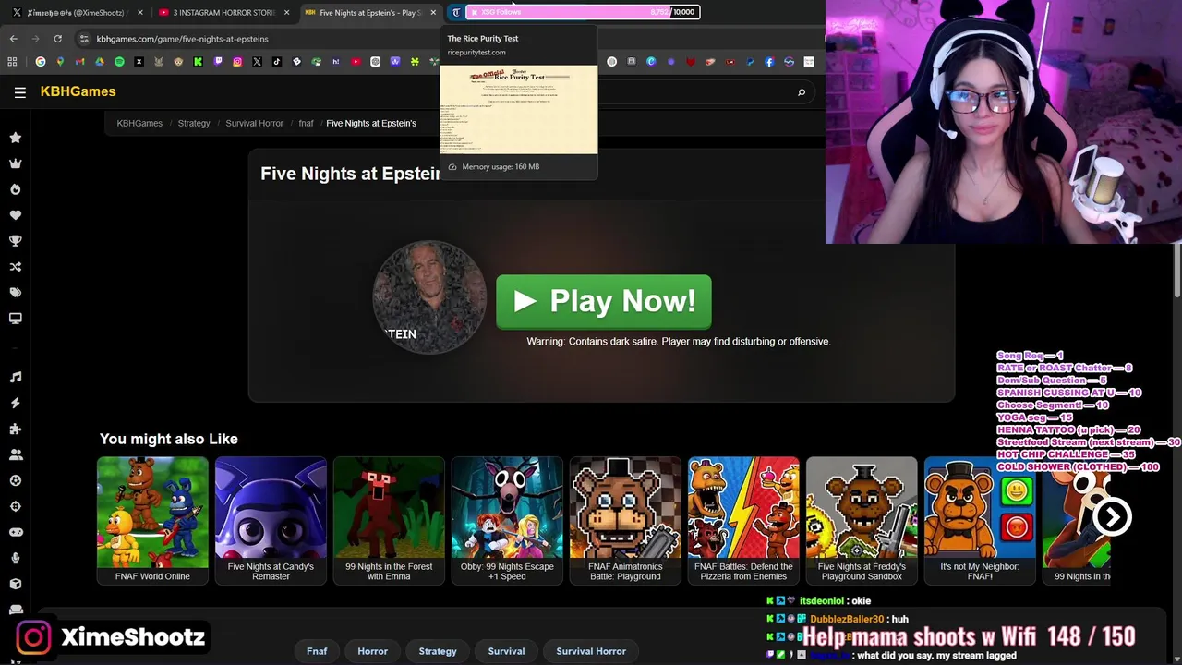The image size is (1182, 665).
Task: Select the Strategy tag chip
Action: 438,651
